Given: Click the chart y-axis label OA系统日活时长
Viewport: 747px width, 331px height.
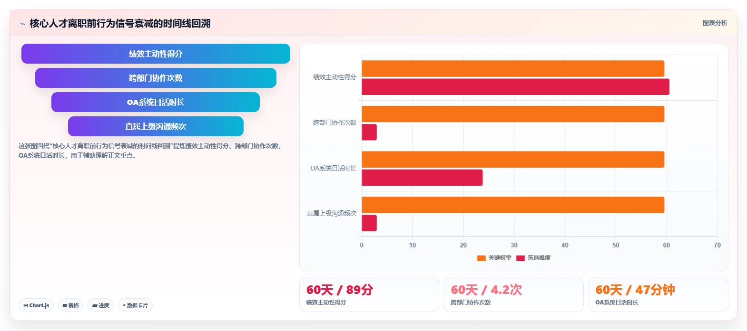Looking at the screenshot, I should click(x=333, y=168).
